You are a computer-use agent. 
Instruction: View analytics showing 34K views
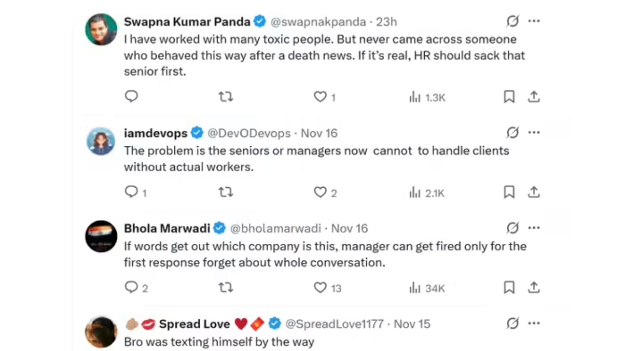(427, 288)
